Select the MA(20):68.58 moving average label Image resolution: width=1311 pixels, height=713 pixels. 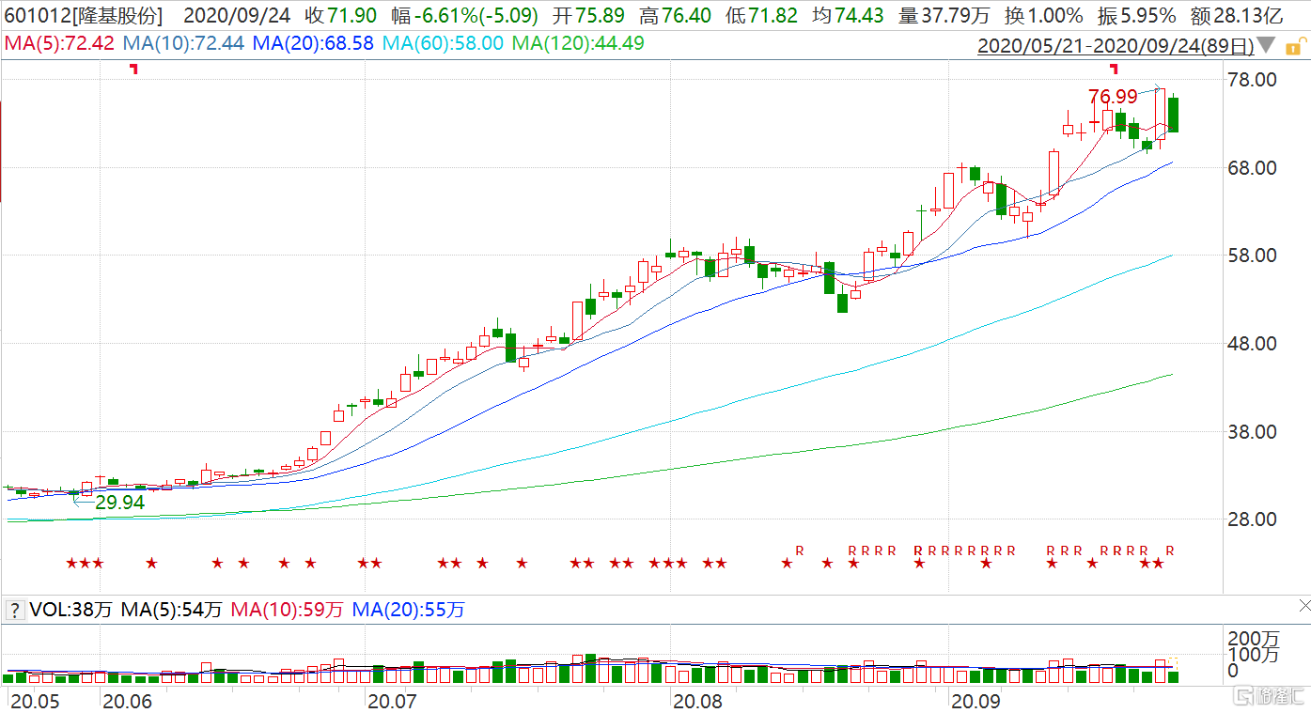pyautogui.click(x=314, y=43)
